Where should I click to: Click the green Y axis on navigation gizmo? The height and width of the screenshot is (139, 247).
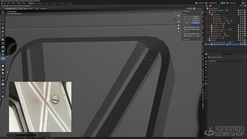pyautogui.click(x=179, y=16)
